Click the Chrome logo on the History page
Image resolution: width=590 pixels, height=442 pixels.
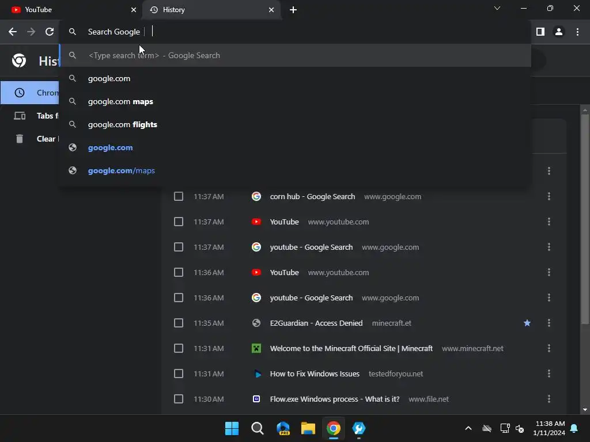coord(19,60)
